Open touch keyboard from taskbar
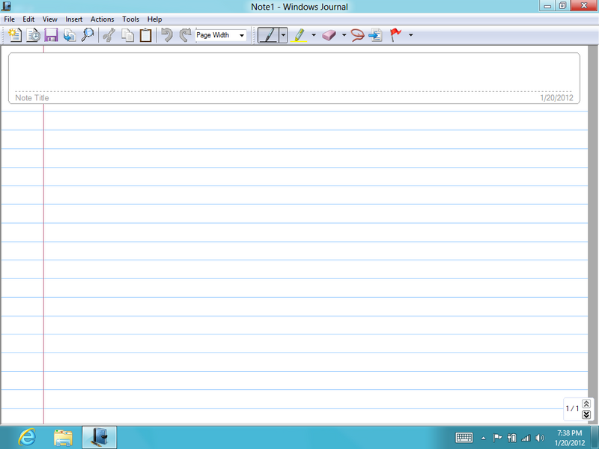Screen dimensions: 599x449 (x=464, y=438)
